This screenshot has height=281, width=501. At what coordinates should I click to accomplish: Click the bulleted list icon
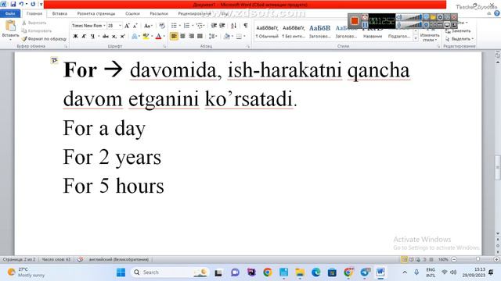point(174,26)
